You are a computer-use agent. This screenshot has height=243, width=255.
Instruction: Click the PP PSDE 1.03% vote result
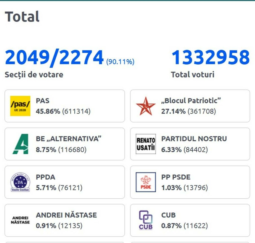(184, 188)
